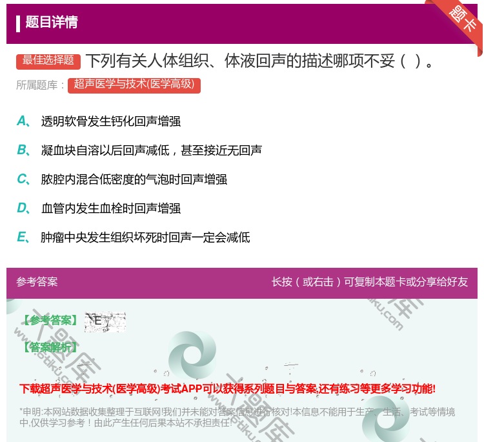Click the 【参考答案】 green label
This screenshot has width=484, height=442.
coord(50,321)
